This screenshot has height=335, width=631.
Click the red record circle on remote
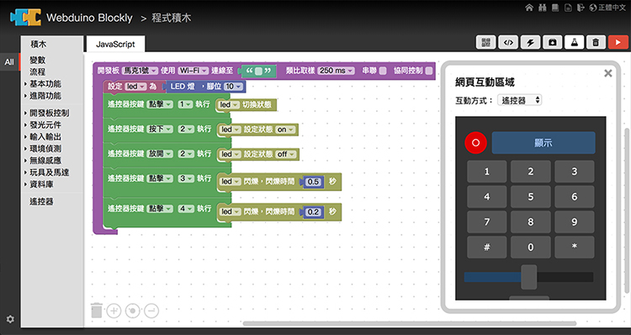coord(475,142)
